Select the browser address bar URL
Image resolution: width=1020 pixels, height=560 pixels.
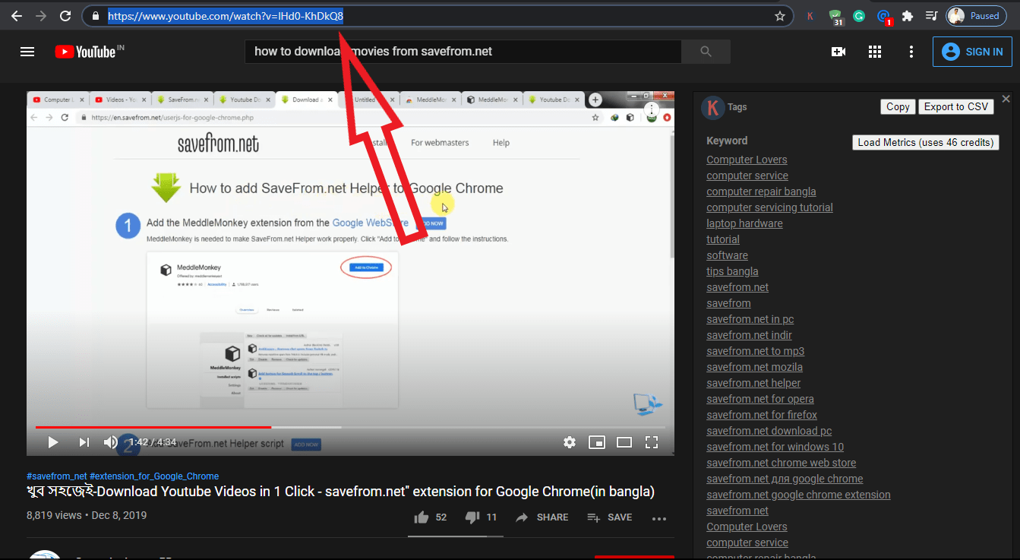click(x=226, y=16)
